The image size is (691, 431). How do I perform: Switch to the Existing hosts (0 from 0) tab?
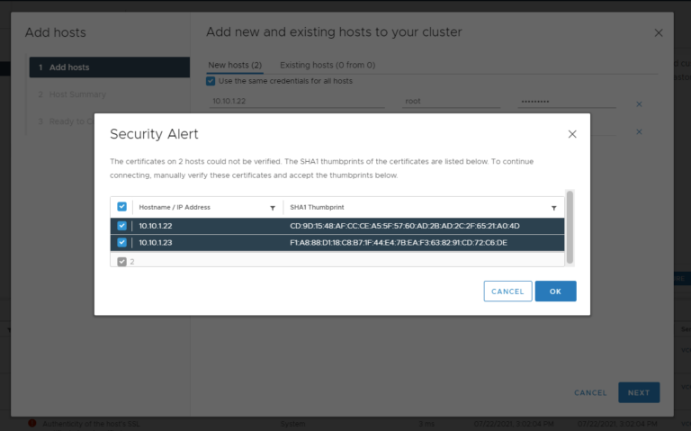pyautogui.click(x=328, y=65)
